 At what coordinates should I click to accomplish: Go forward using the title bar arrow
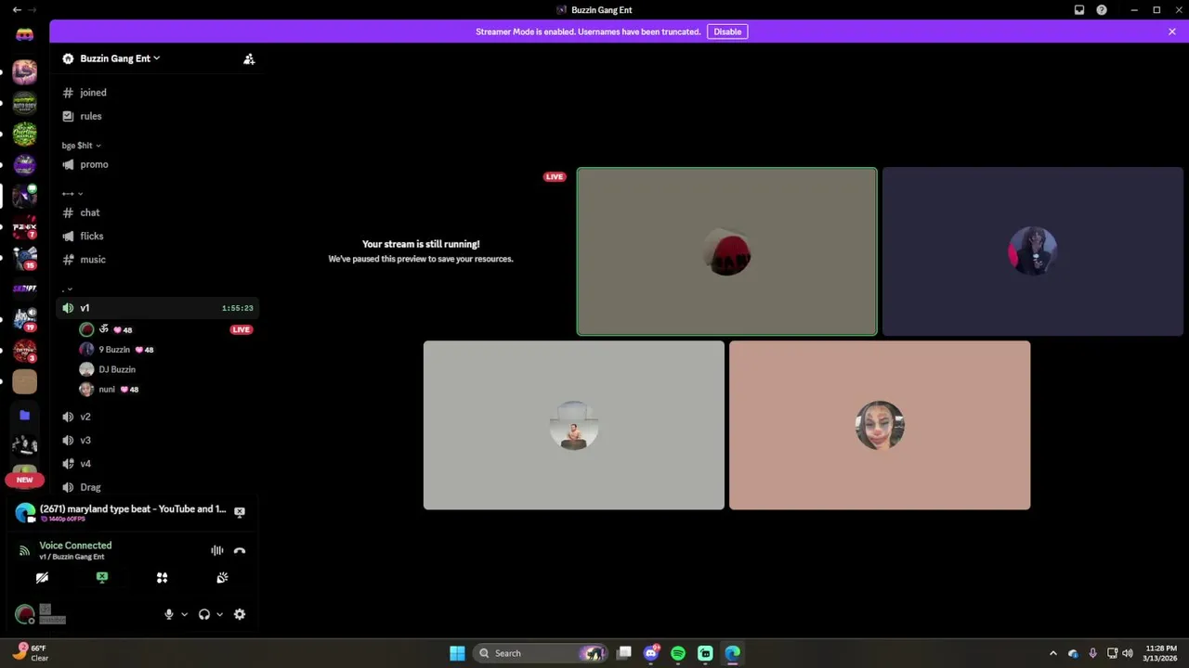tap(33, 10)
